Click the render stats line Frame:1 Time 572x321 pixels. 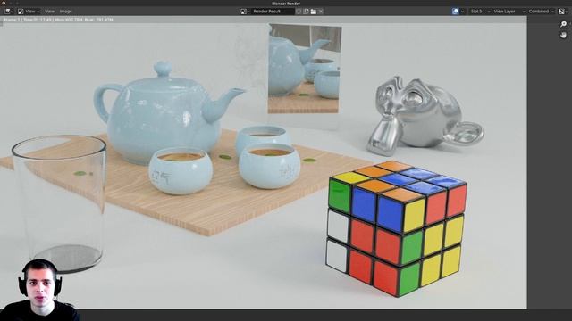58,20
